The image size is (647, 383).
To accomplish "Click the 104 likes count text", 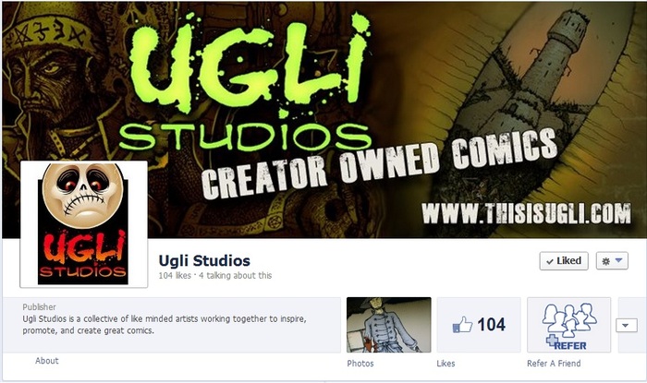I will point(175,276).
